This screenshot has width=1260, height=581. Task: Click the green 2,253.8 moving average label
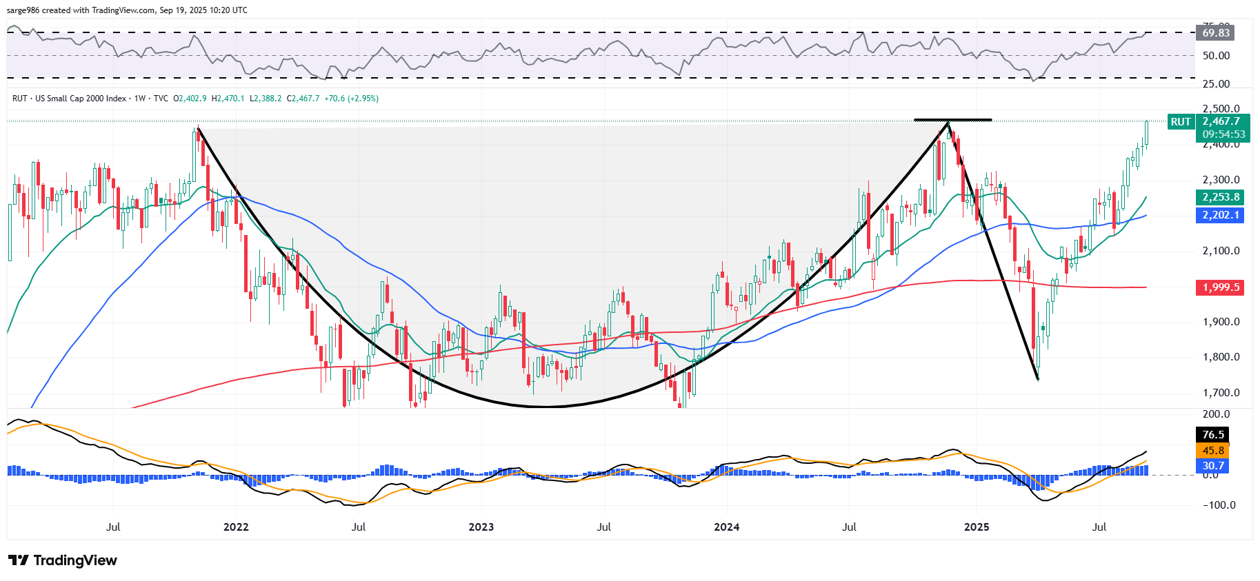(x=1220, y=197)
